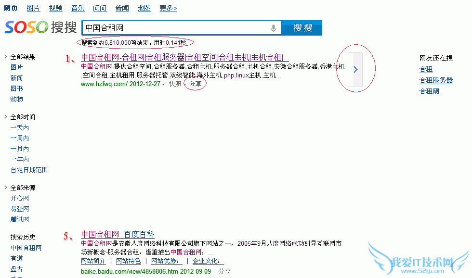This screenshot has height=278, width=472.
Task: Click related search 合租网
Action: point(429,91)
